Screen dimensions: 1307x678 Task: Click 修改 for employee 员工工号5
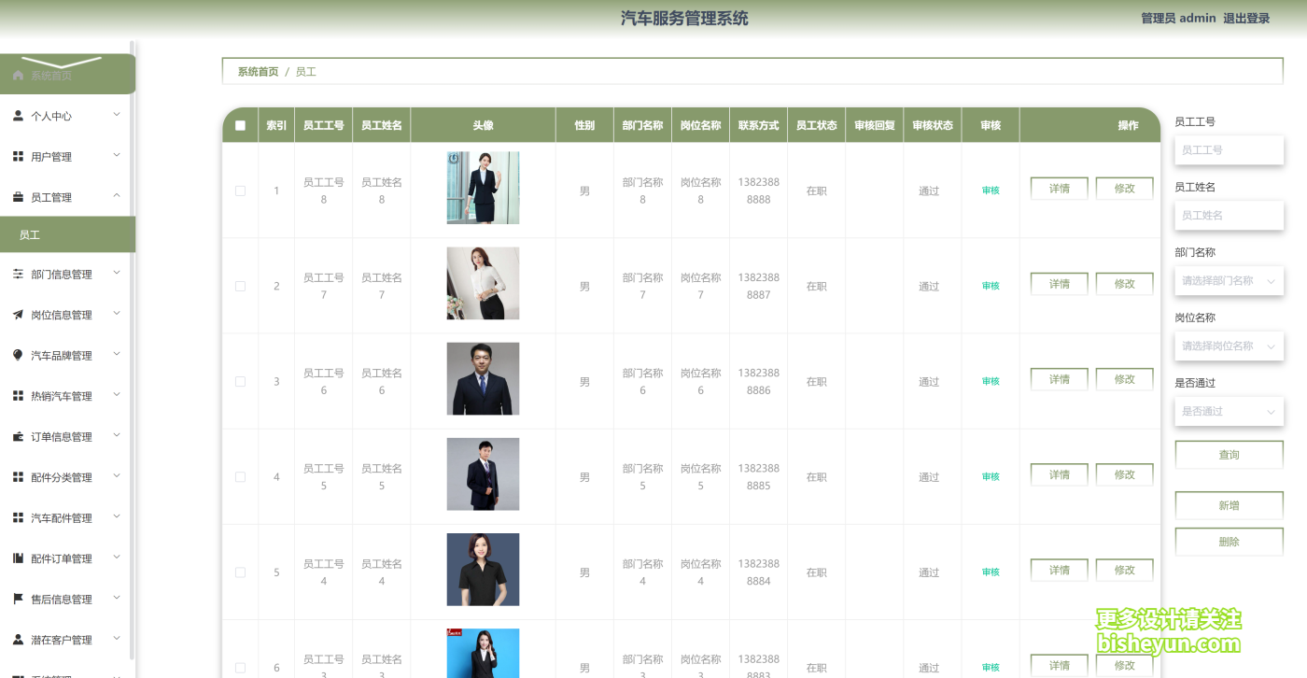pos(1124,474)
